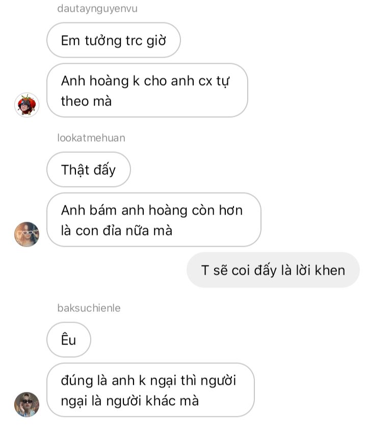
Task: Tap lookatmehuan's sunglasses avatar picture
Action: pyautogui.click(x=27, y=234)
